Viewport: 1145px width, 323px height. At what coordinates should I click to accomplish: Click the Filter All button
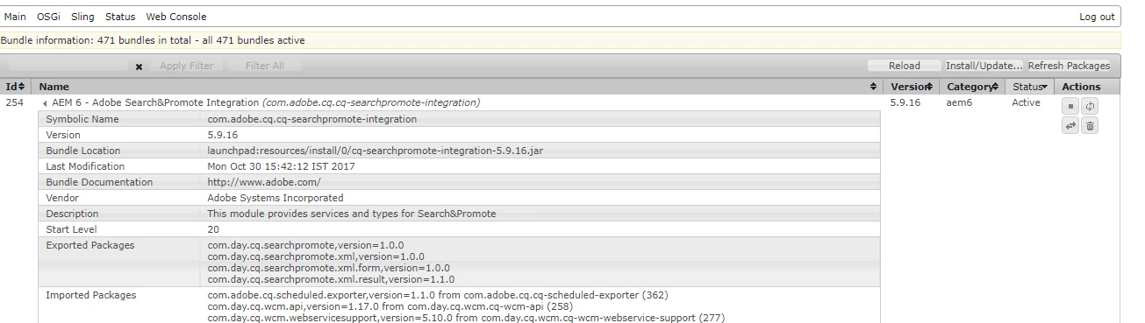click(x=264, y=66)
